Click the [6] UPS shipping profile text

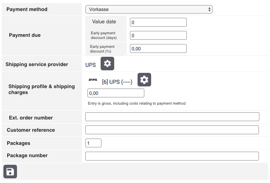pyautogui.click(x=117, y=82)
